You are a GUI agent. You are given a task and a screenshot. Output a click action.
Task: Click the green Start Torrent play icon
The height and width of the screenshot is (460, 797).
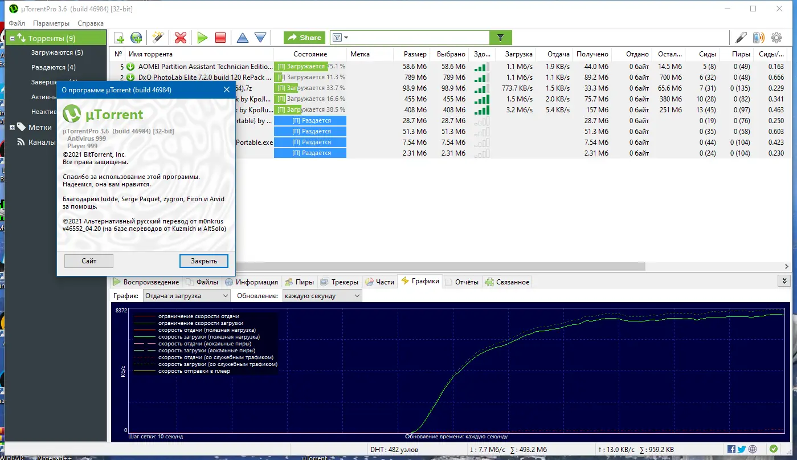click(x=202, y=38)
